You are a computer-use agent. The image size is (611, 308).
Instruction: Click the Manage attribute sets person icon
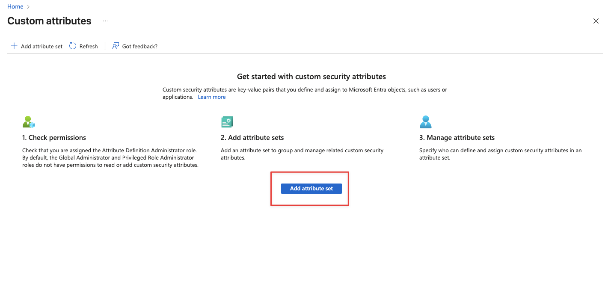(x=425, y=122)
